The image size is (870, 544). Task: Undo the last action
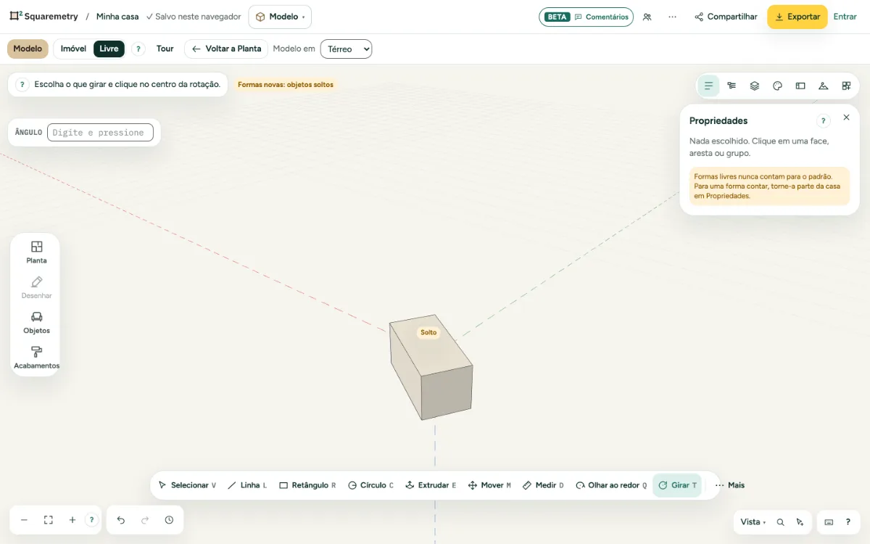point(121,520)
